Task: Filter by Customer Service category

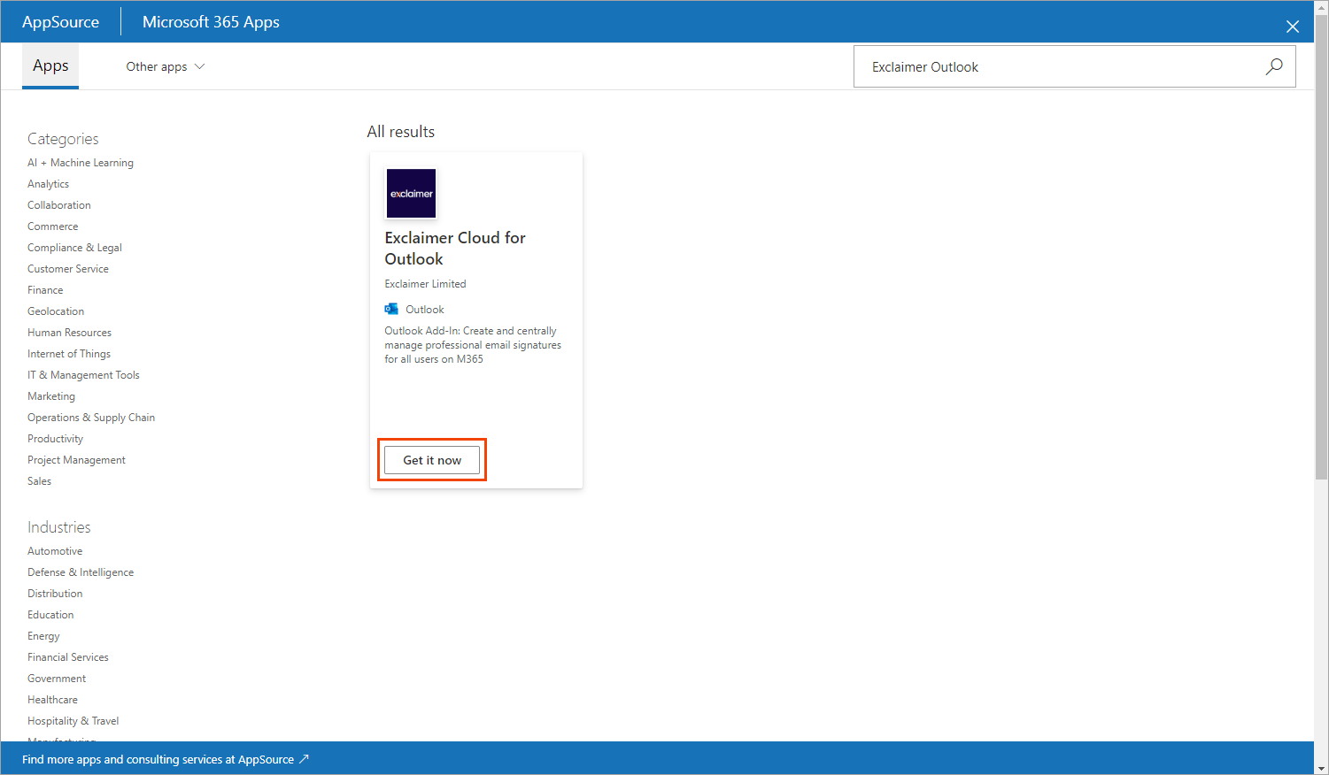Action: tap(68, 269)
